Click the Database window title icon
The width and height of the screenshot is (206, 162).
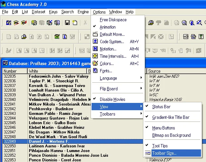(5, 63)
